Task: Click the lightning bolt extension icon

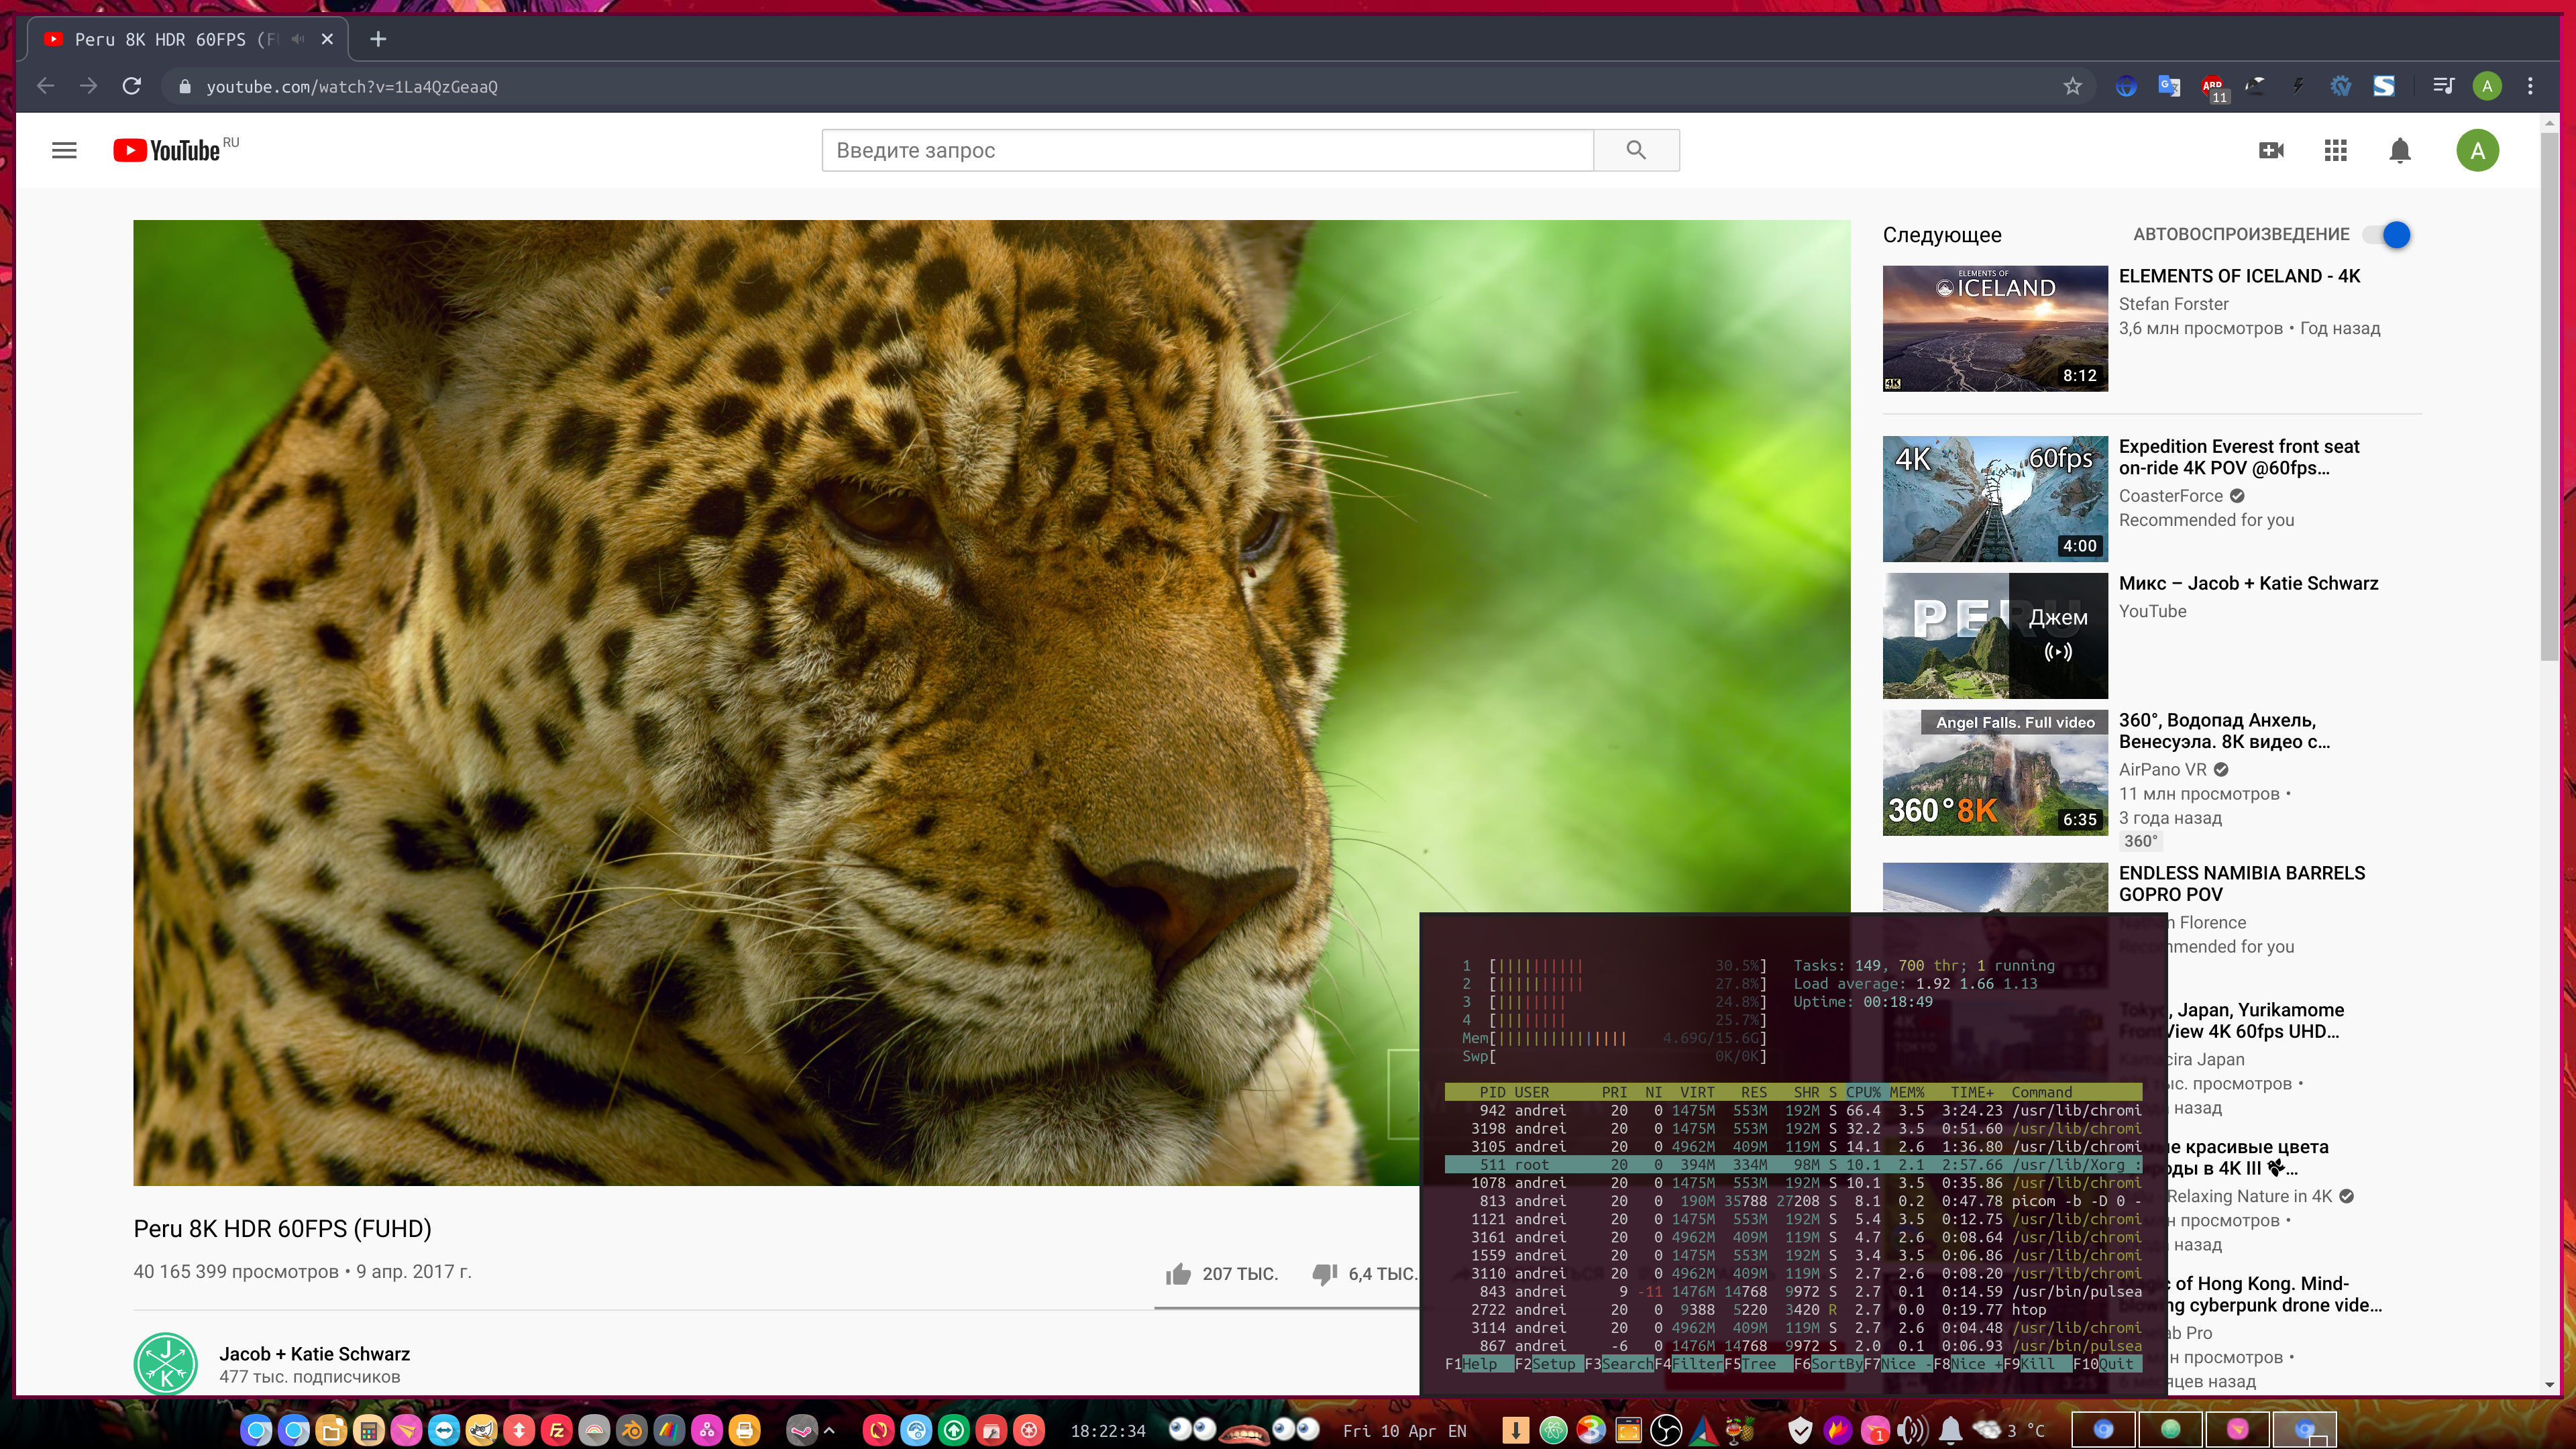Action: pyautogui.click(x=2298, y=86)
